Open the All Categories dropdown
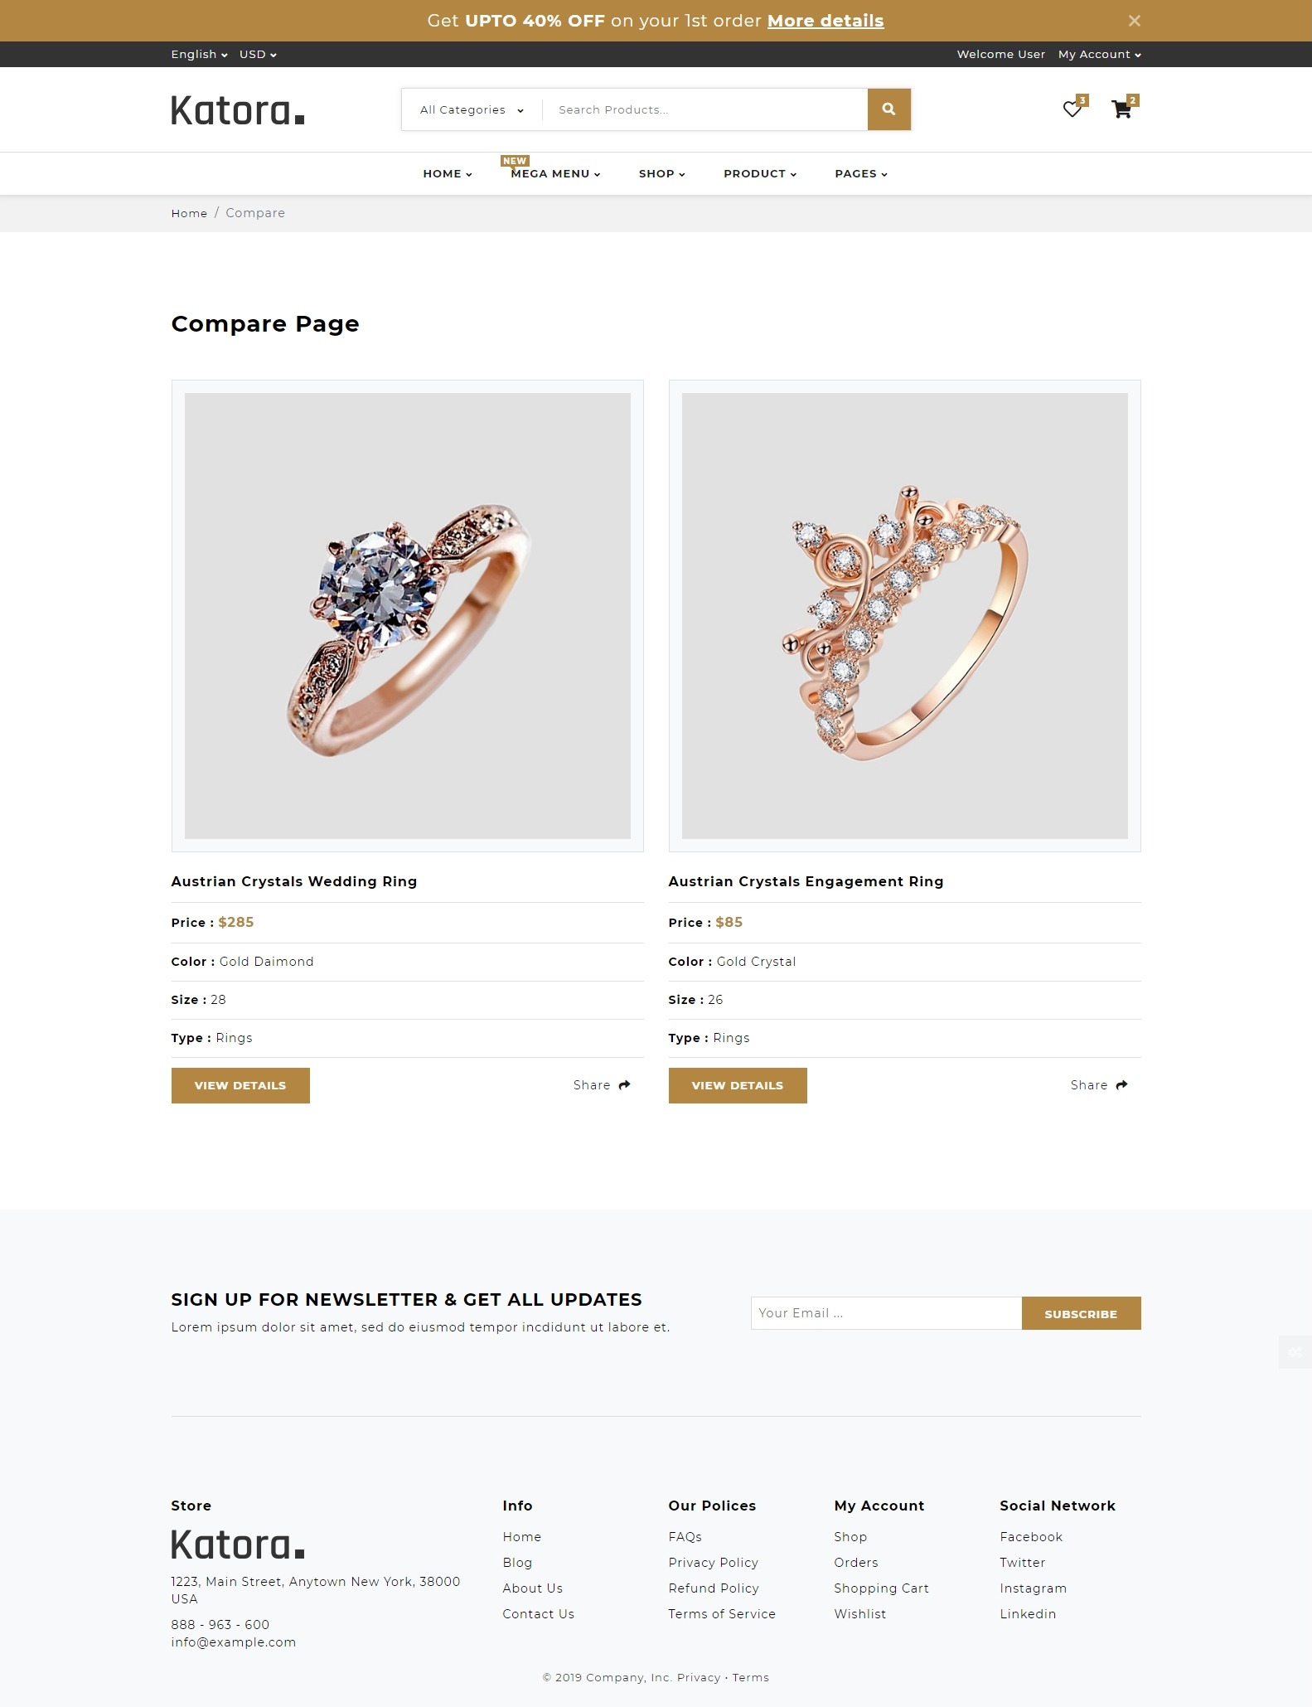Image resolution: width=1312 pixels, height=1707 pixels. click(472, 110)
